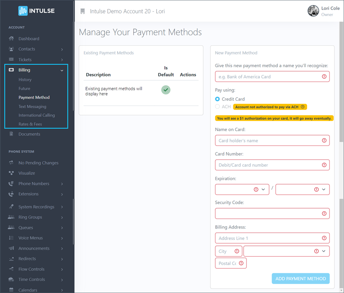Viewport: 344px width, 293px height.
Task: Select Text Messaging under Billing
Action: (32, 106)
